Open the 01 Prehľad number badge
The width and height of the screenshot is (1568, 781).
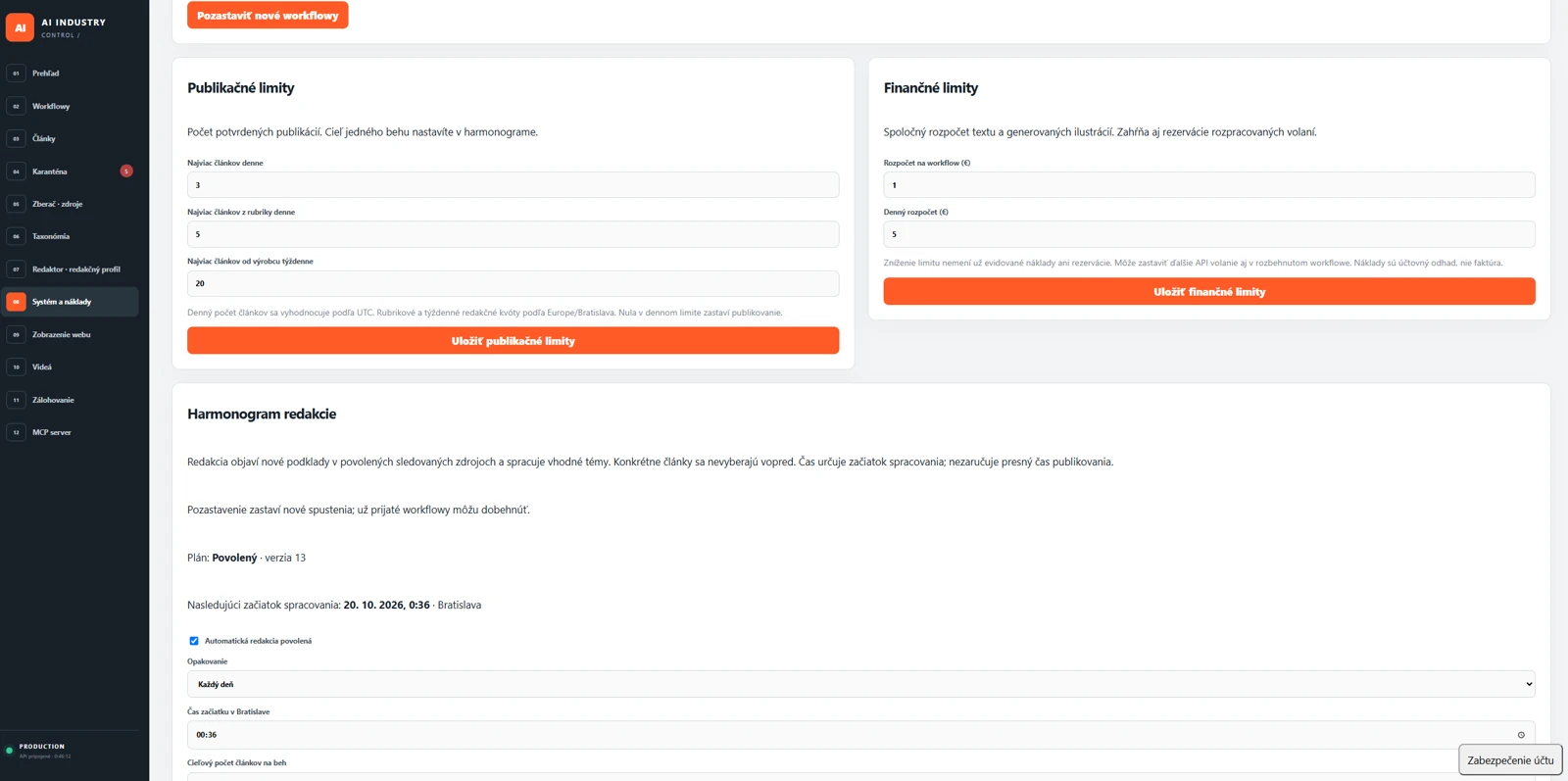16,73
